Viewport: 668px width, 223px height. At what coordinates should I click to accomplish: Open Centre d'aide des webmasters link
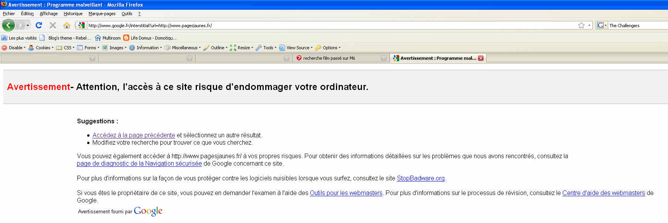coord(604,193)
